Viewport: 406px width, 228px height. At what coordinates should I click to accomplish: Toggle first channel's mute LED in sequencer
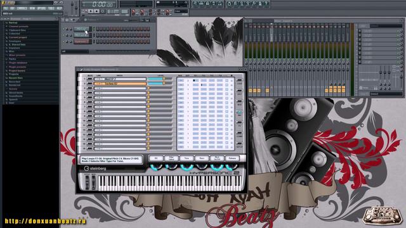[x=63, y=29]
